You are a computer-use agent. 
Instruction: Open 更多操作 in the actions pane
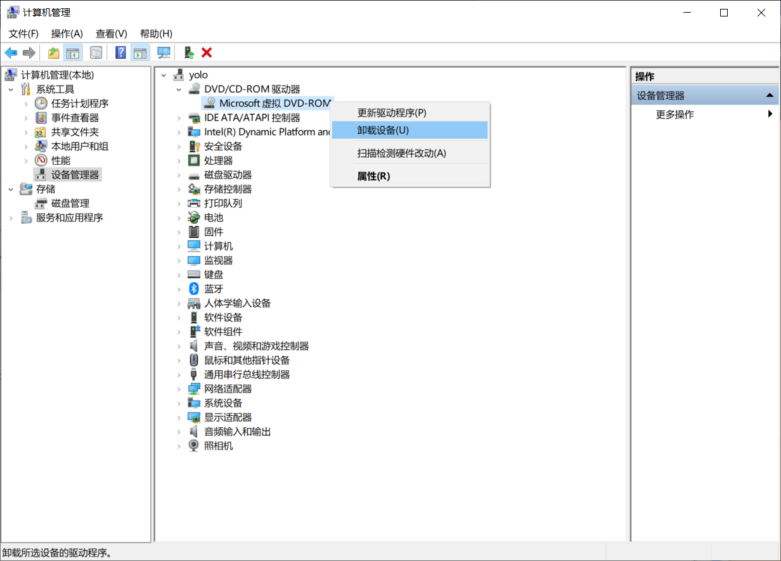click(675, 115)
